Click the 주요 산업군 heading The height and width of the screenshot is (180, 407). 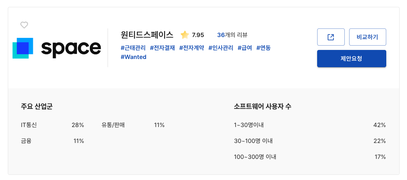coord(37,106)
